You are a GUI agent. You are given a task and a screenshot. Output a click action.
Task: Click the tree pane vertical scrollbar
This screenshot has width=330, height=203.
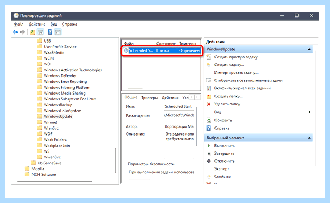coord(115,160)
